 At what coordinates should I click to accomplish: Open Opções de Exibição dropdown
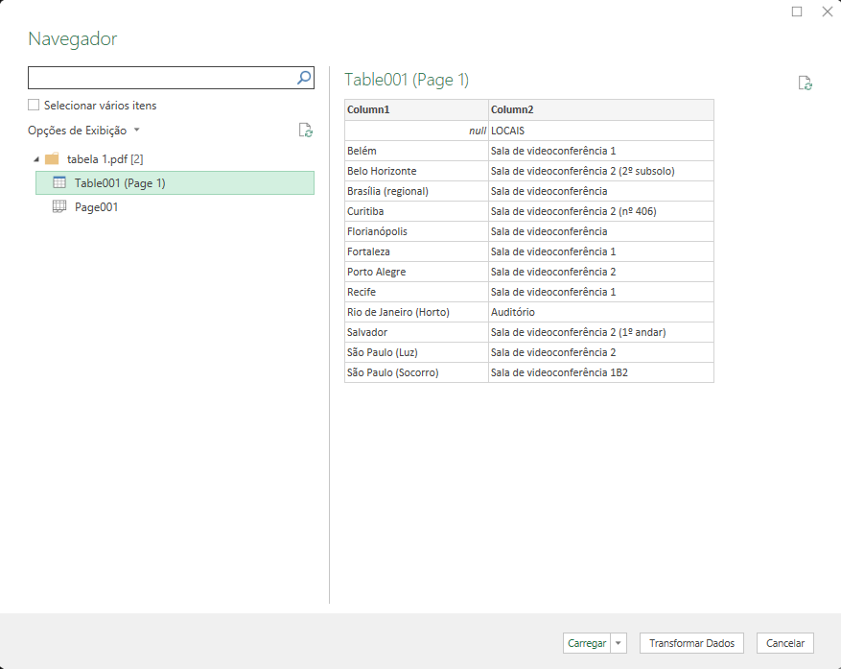click(83, 131)
